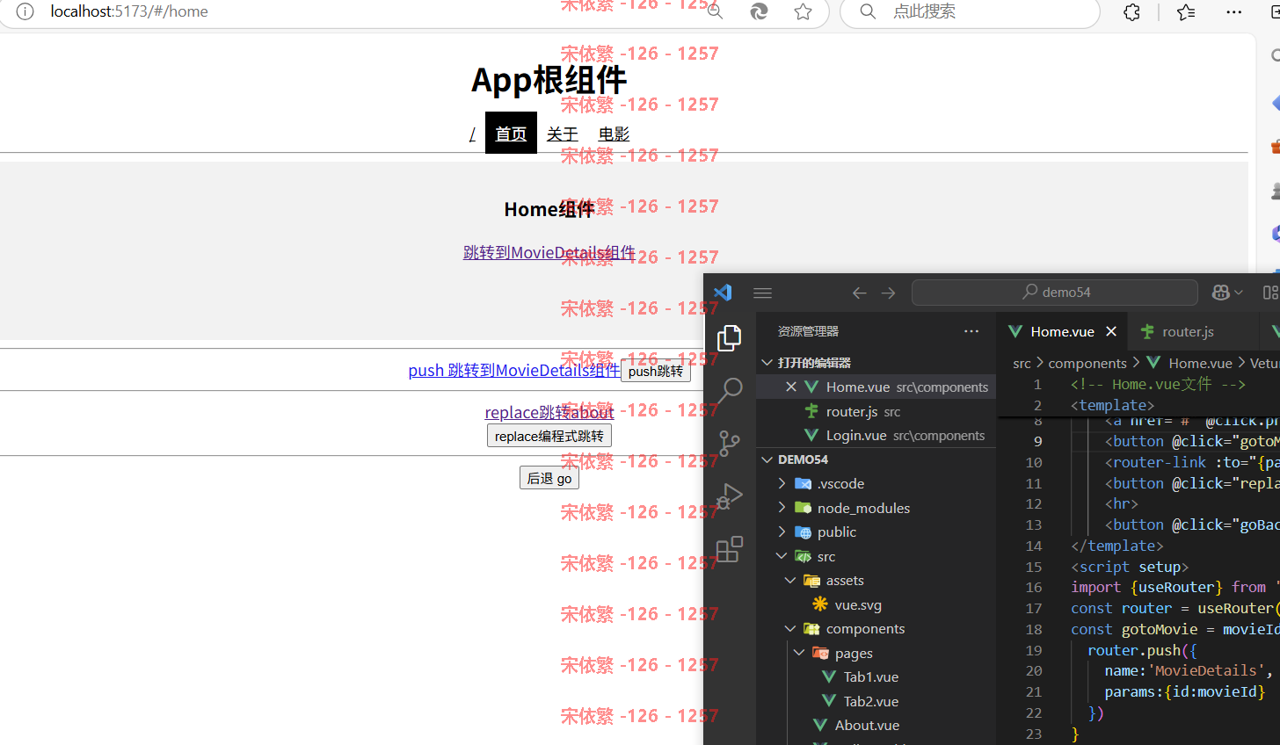The width and height of the screenshot is (1280, 745).
Task: Collapse the 打开的编辑器 section
Action: click(767, 363)
